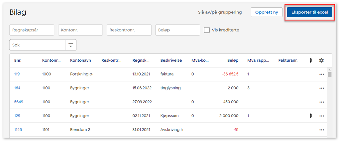Open three-dot menu for voucher 1146
The width and height of the screenshot is (339, 141).
point(321,130)
